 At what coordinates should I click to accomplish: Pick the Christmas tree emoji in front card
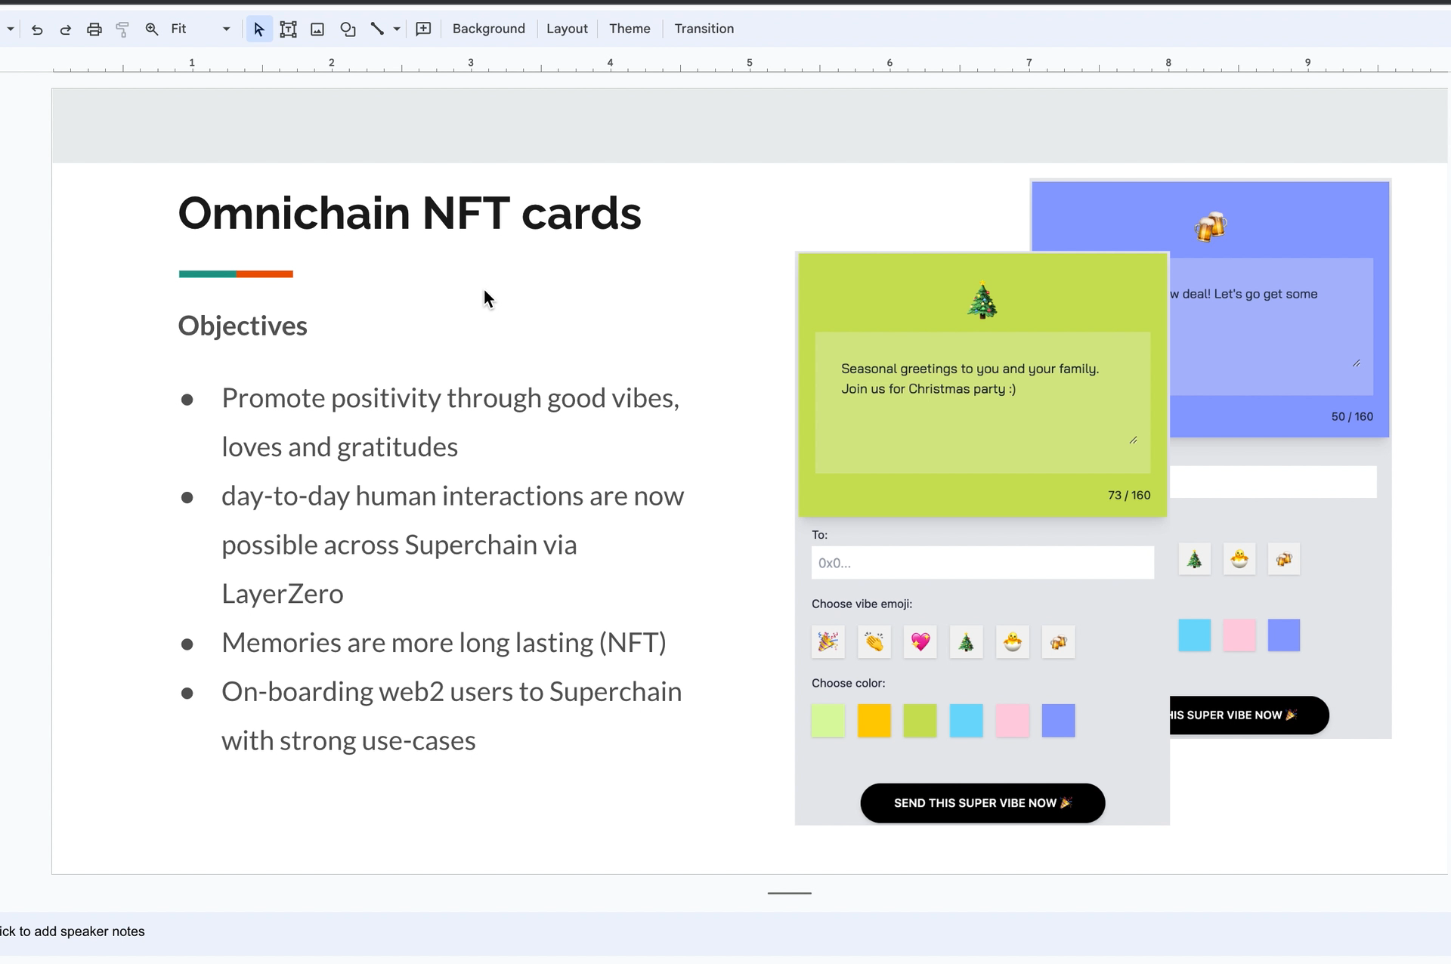pyautogui.click(x=967, y=642)
